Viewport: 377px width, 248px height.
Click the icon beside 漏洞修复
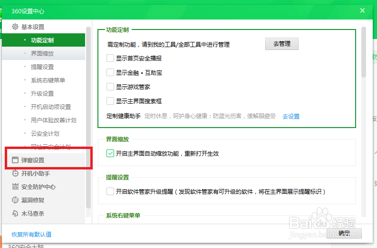click(x=15, y=200)
